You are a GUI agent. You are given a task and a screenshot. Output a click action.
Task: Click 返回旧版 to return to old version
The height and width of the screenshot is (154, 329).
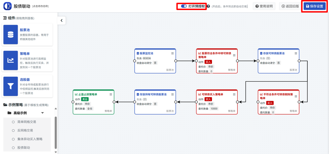click(290, 6)
